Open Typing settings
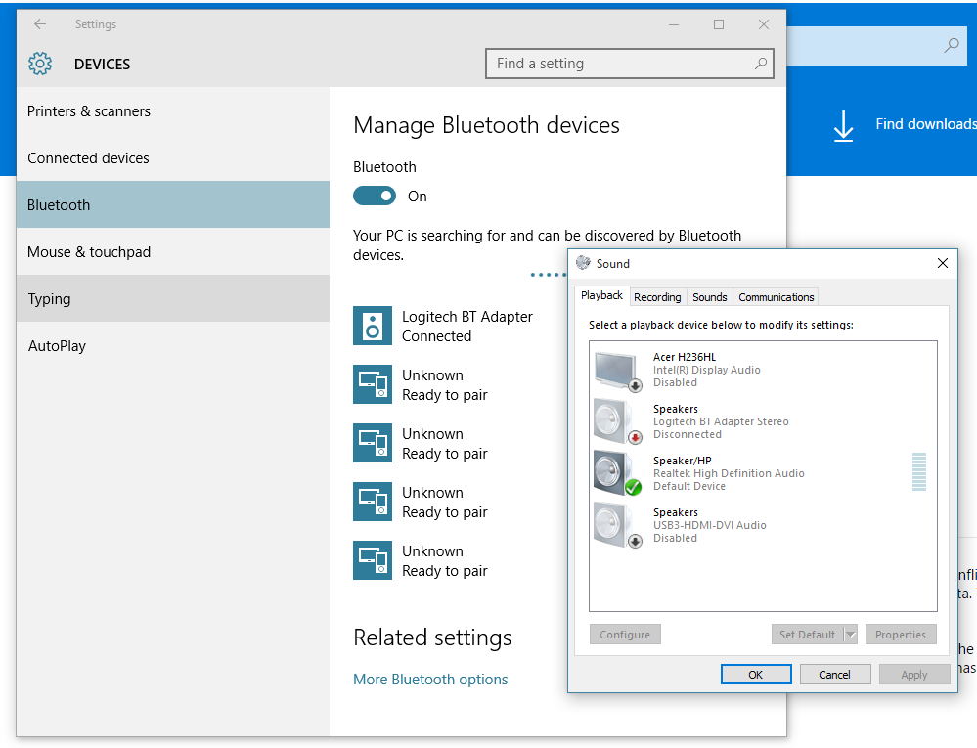This screenshot has height=748, width=977. pyautogui.click(x=172, y=298)
